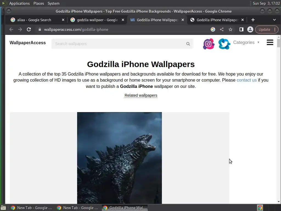Screen dimensions: 281x211
Task: Follow the contact us link
Action: 247,80
